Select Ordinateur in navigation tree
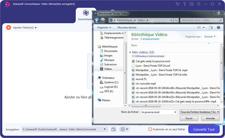This screenshot has width=225, height=138. 106,78
